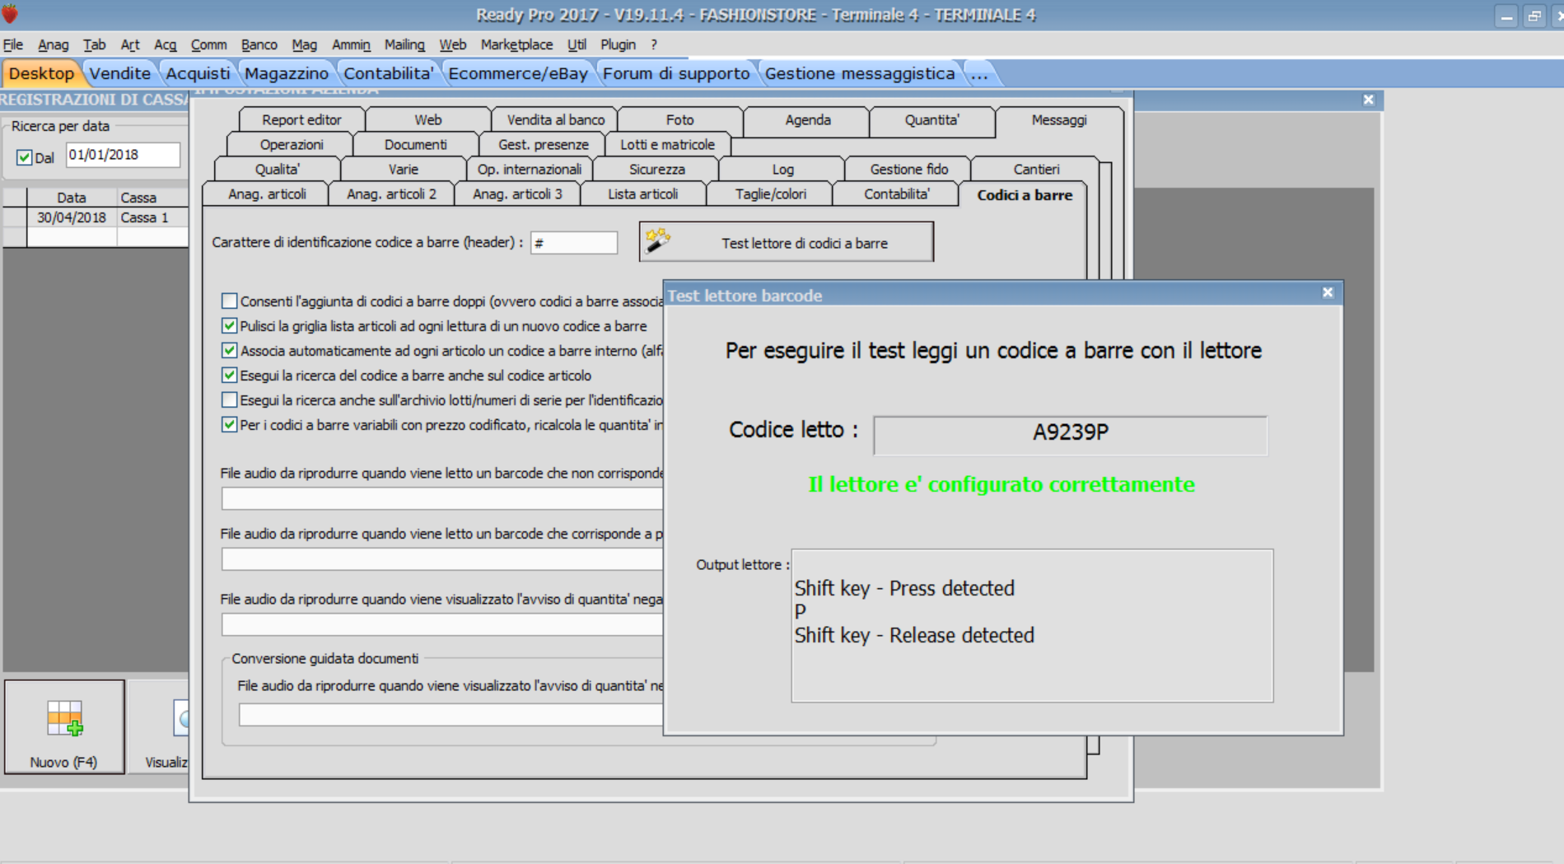
Task: Select the Messaggi settings tab
Action: pyautogui.click(x=1059, y=119)
